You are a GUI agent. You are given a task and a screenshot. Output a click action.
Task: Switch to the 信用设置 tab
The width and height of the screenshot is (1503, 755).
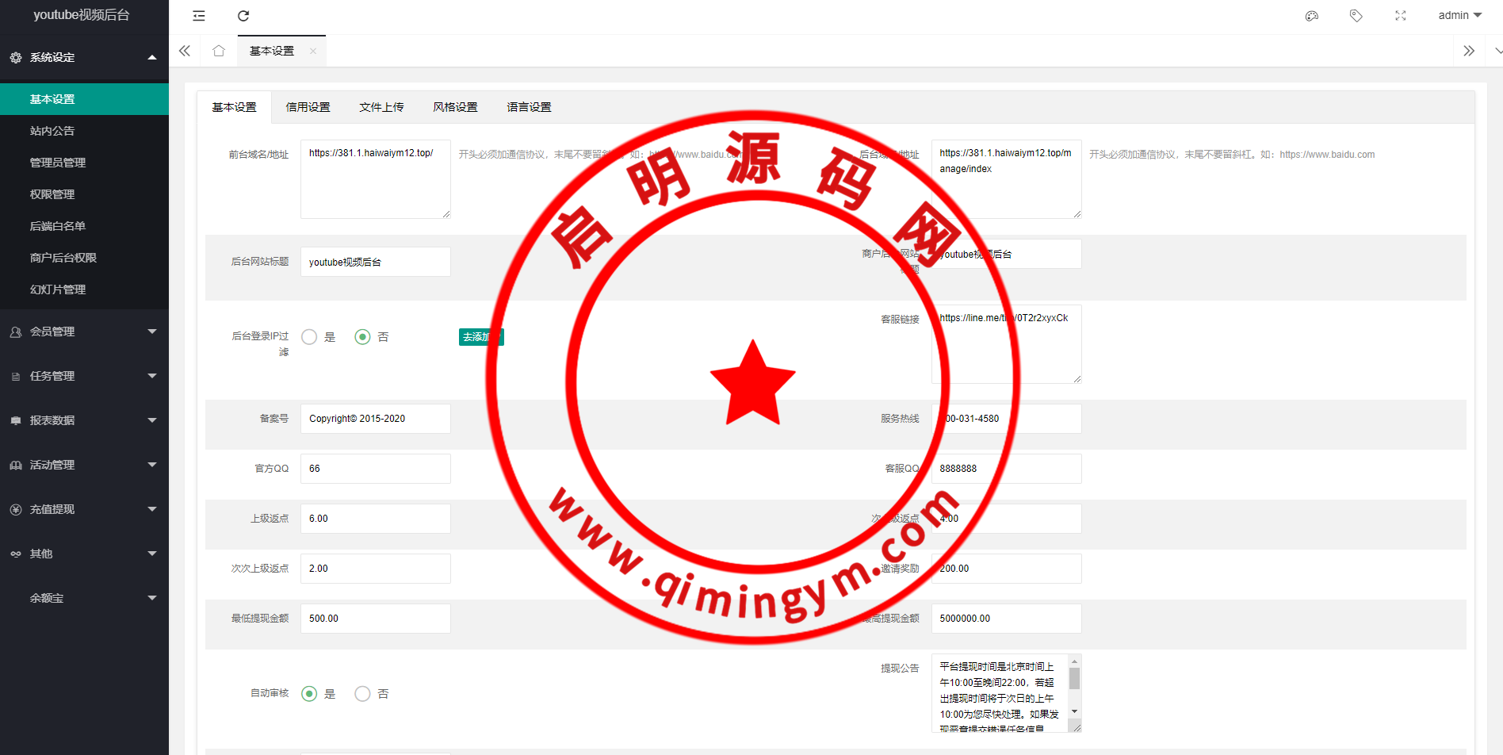pyautogui.click(x=308, y=107)
